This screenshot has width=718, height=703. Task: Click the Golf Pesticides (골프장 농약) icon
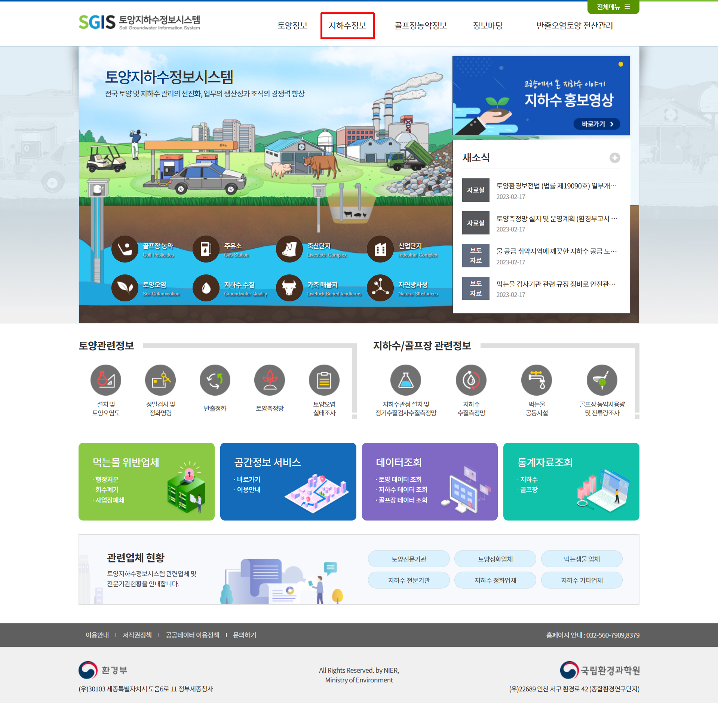coord(125,249)
